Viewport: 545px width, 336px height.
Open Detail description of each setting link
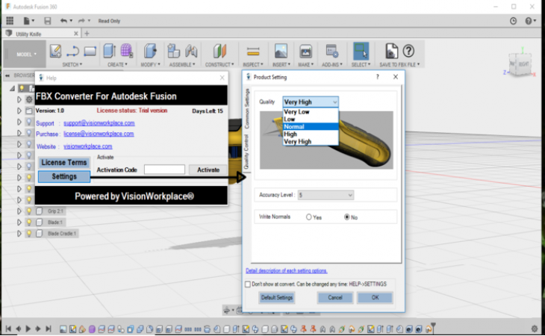[287, 271]
